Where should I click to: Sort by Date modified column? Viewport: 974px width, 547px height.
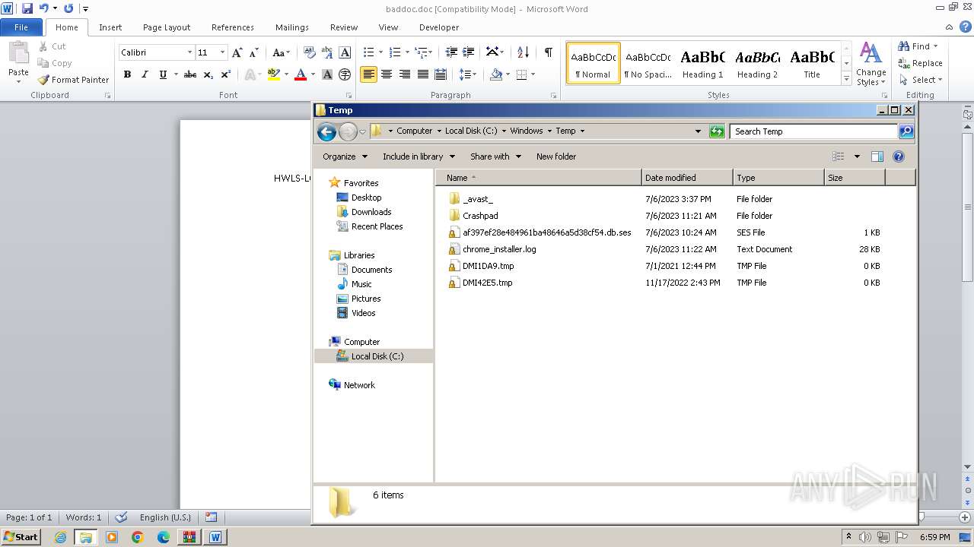687,178
